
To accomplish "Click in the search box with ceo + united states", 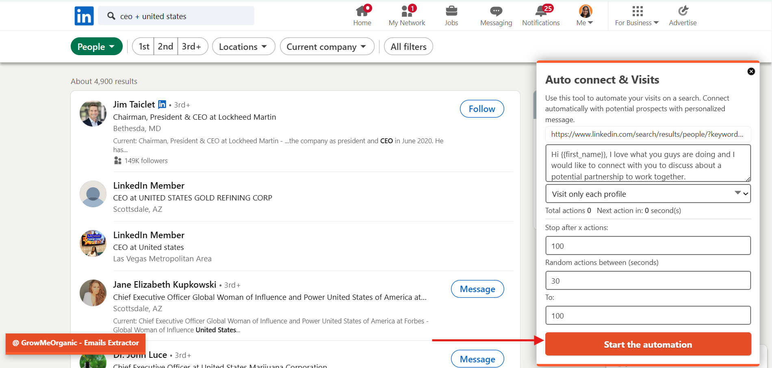I will 176,16.
